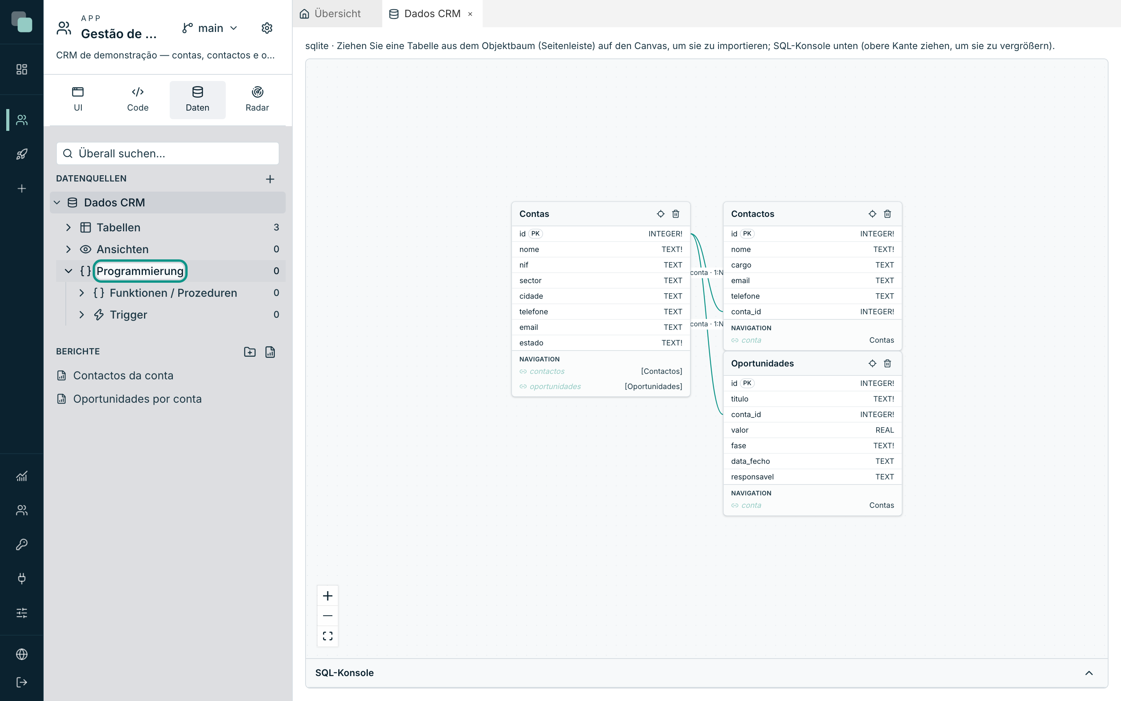Delete the Contactos table from canvas

(887, 214)
